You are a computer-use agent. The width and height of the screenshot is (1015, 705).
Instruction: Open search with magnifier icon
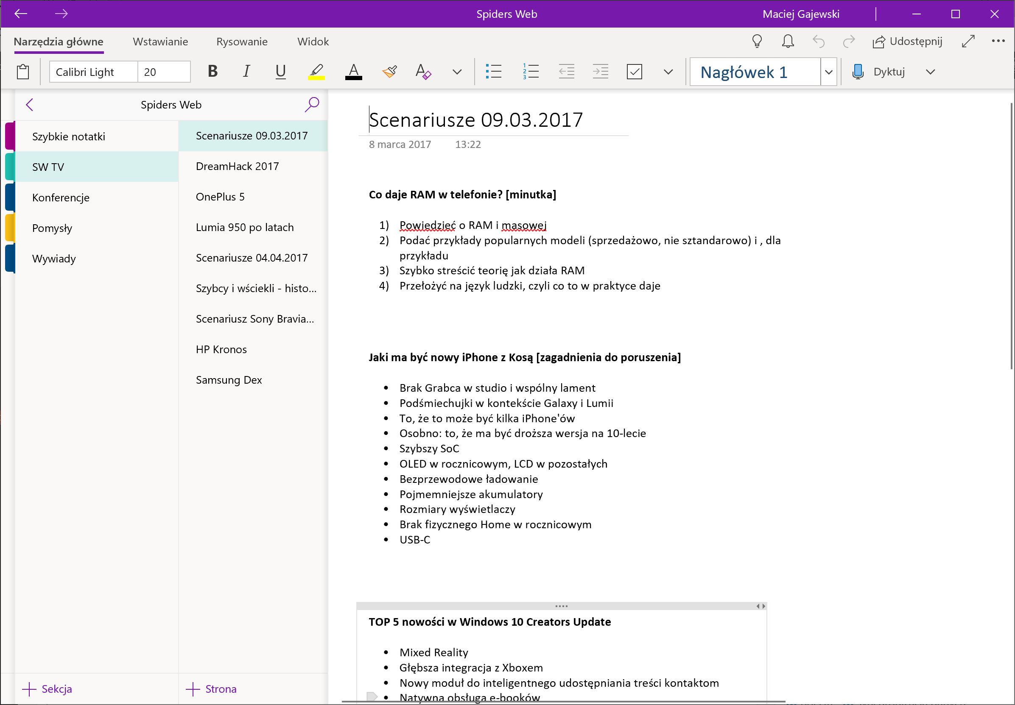click(x=312, y=105)
